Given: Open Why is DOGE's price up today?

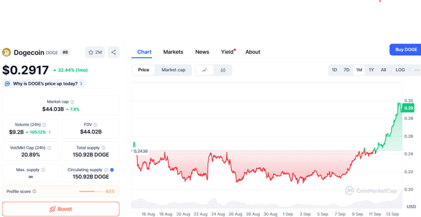Looking at the screenshot, I should (45, 84).
